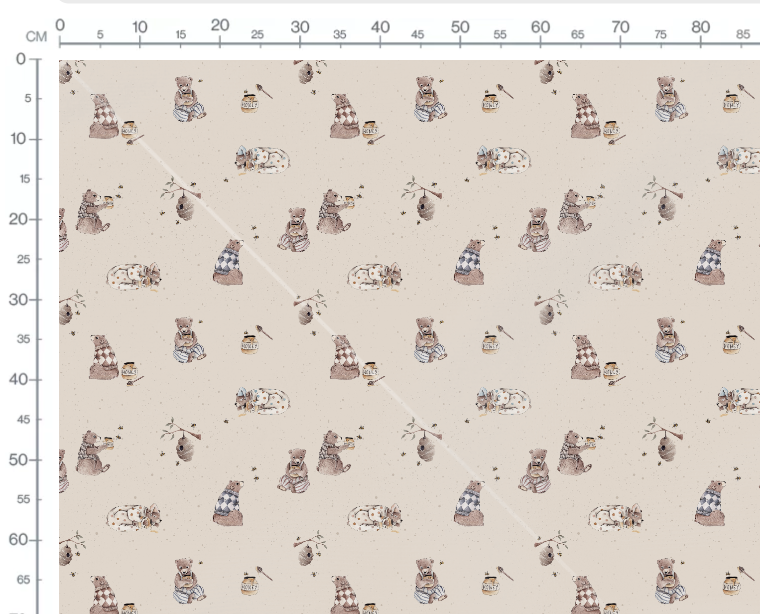
Task: Click the 10 mark on the vertical ruler
Action: pos(18,139)
